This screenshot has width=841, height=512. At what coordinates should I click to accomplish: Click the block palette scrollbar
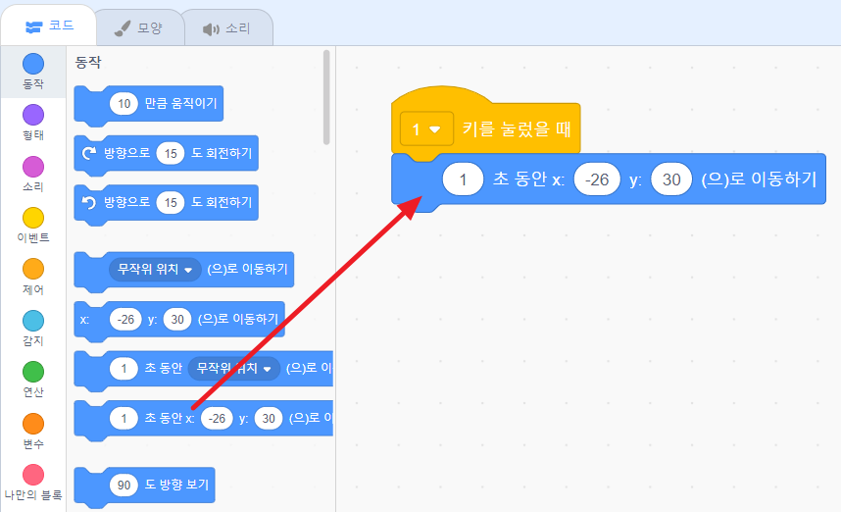[326, 98]
